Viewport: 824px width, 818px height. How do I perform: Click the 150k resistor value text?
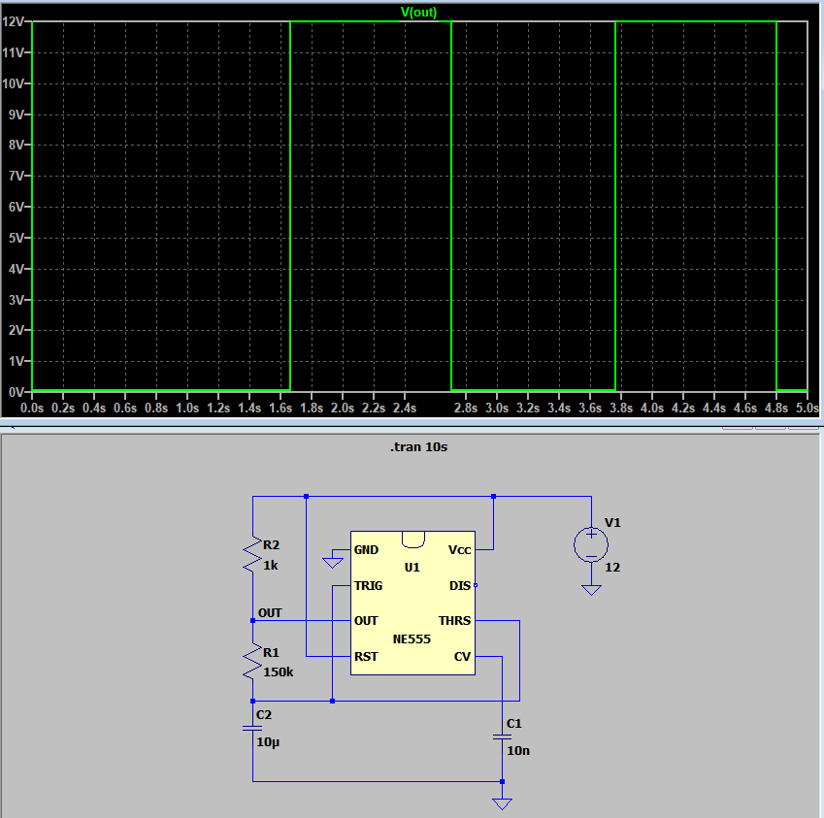coord(278,671)
